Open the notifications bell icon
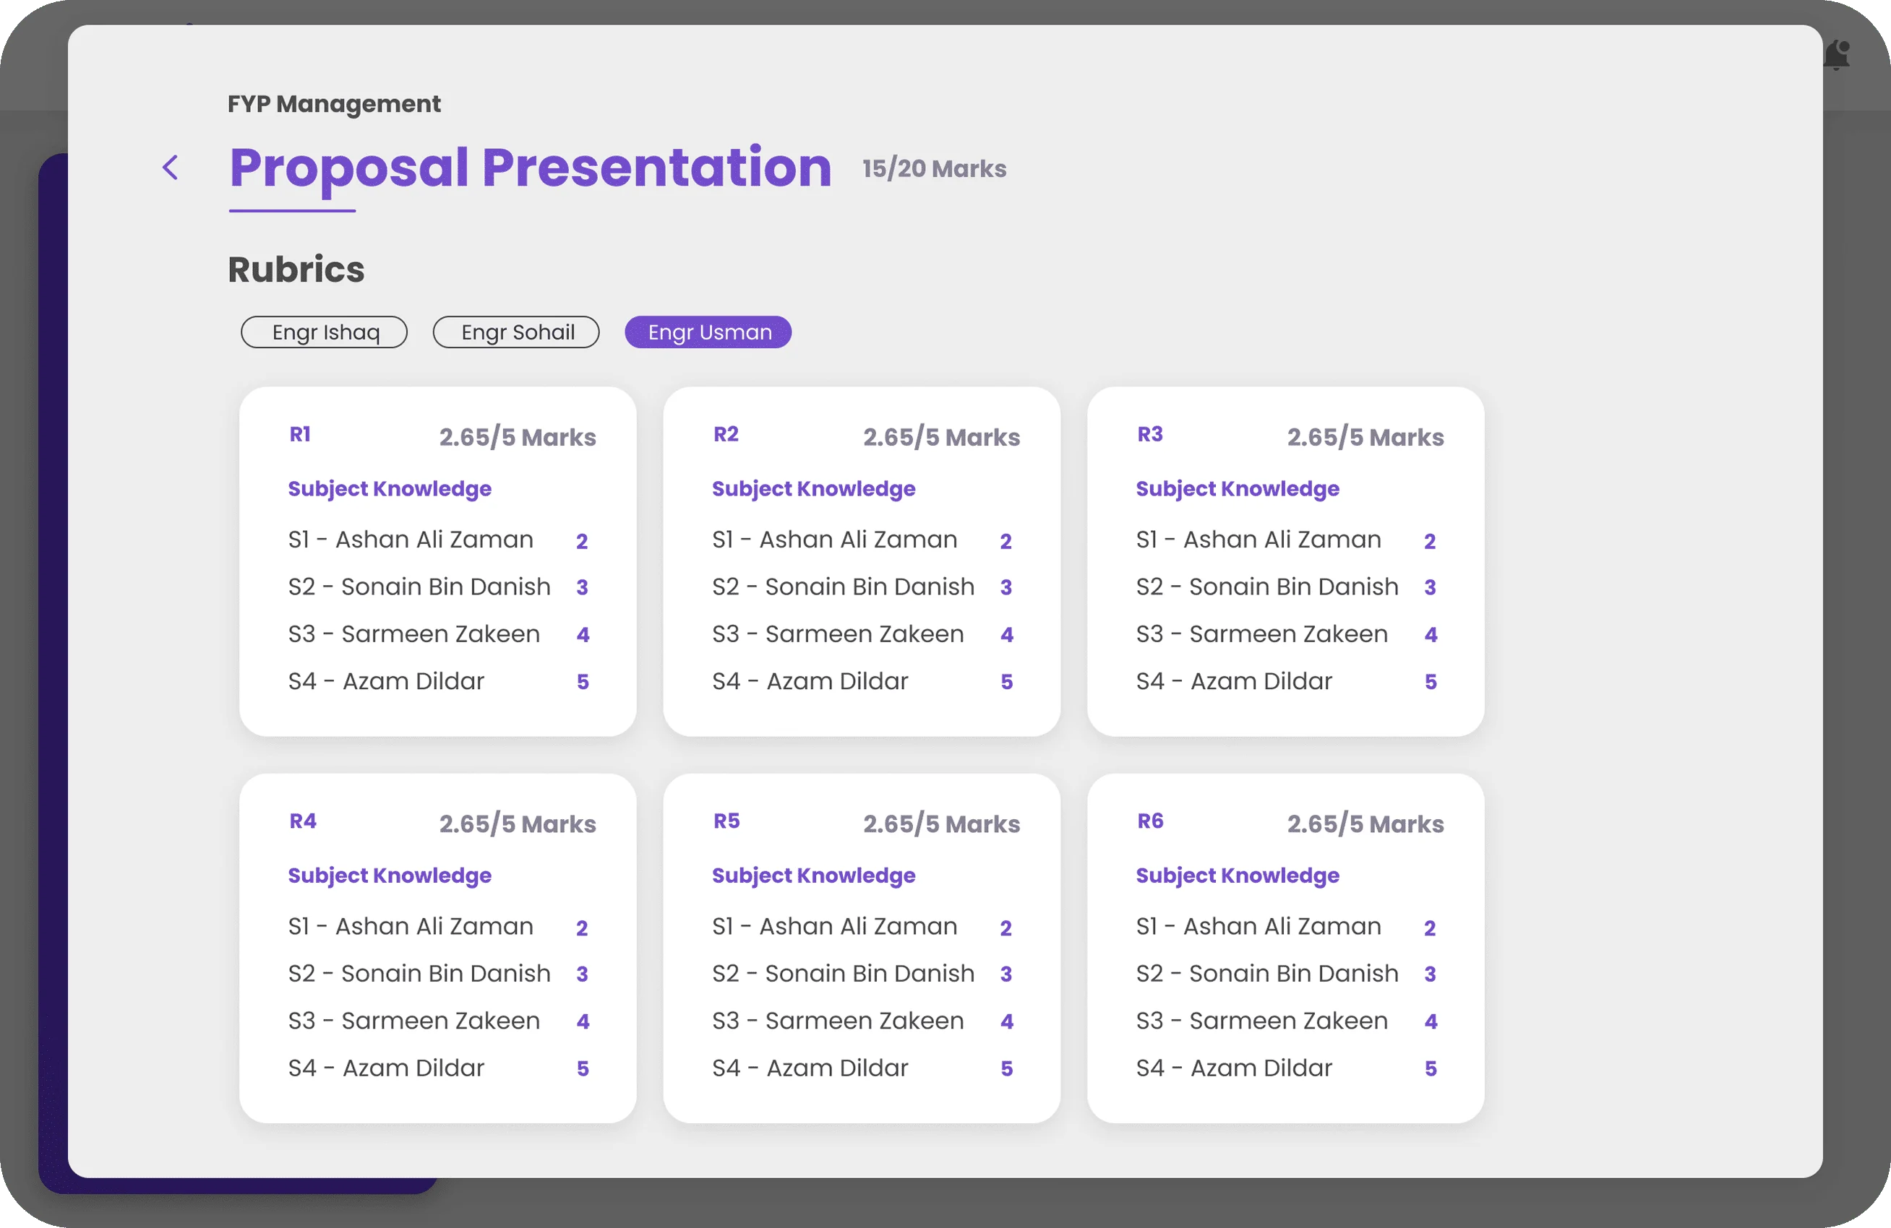Image resolution: width=1891 pixels, height=1228 pixels. click(1838, 55)
